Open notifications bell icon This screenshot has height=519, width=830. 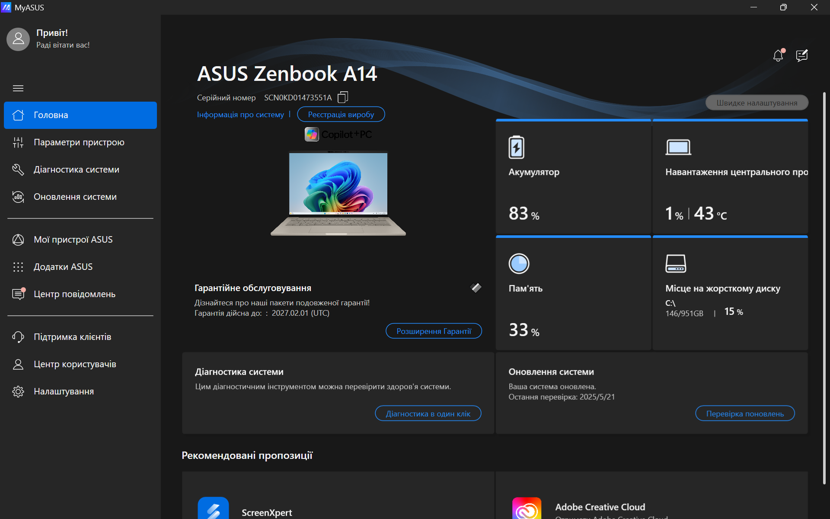click(x=779, y=55)
